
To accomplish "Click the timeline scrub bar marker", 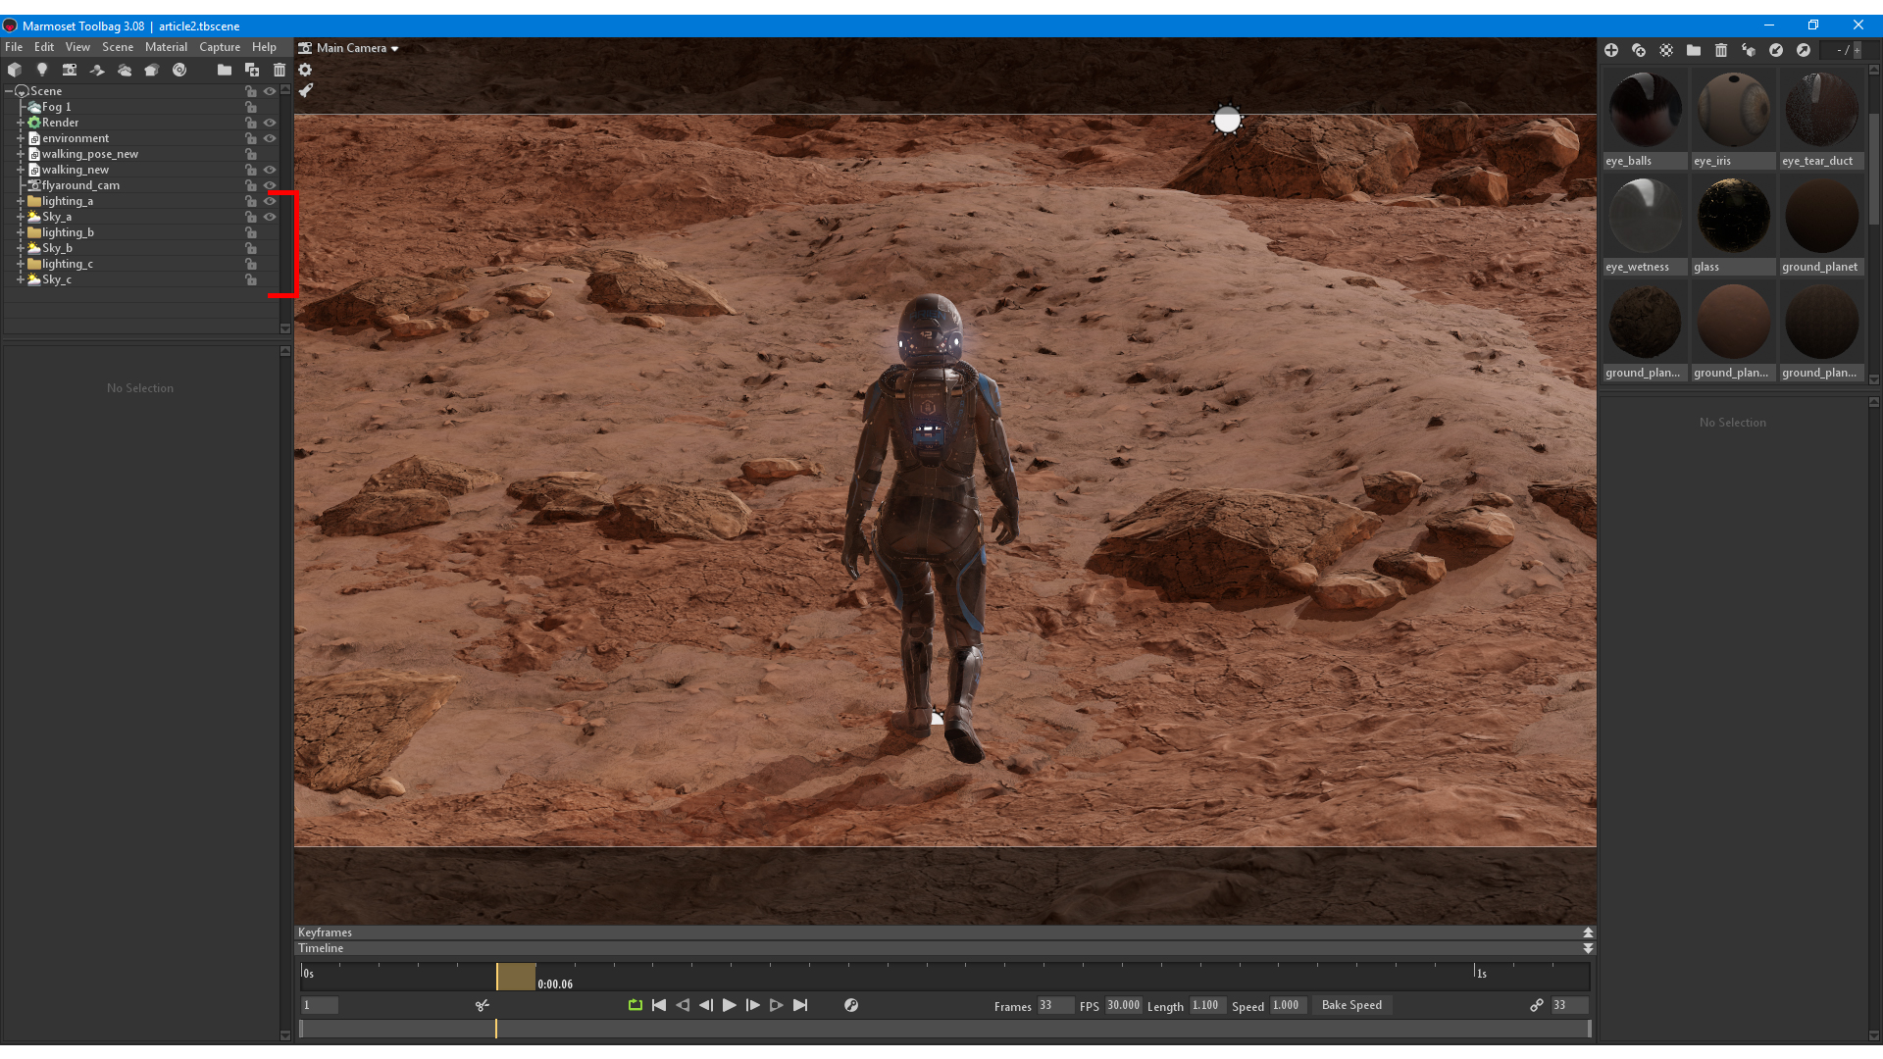I will (495, 1029).
